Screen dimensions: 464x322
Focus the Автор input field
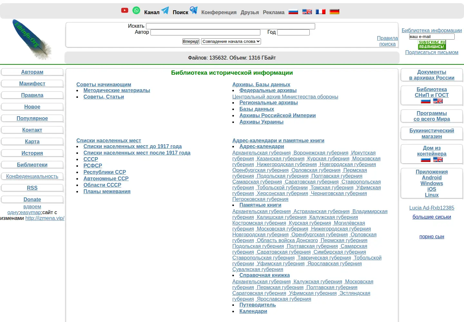click(205, 32)
